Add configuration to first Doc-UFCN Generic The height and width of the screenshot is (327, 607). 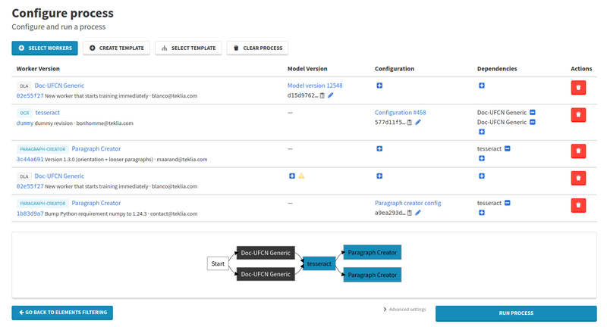379,86
